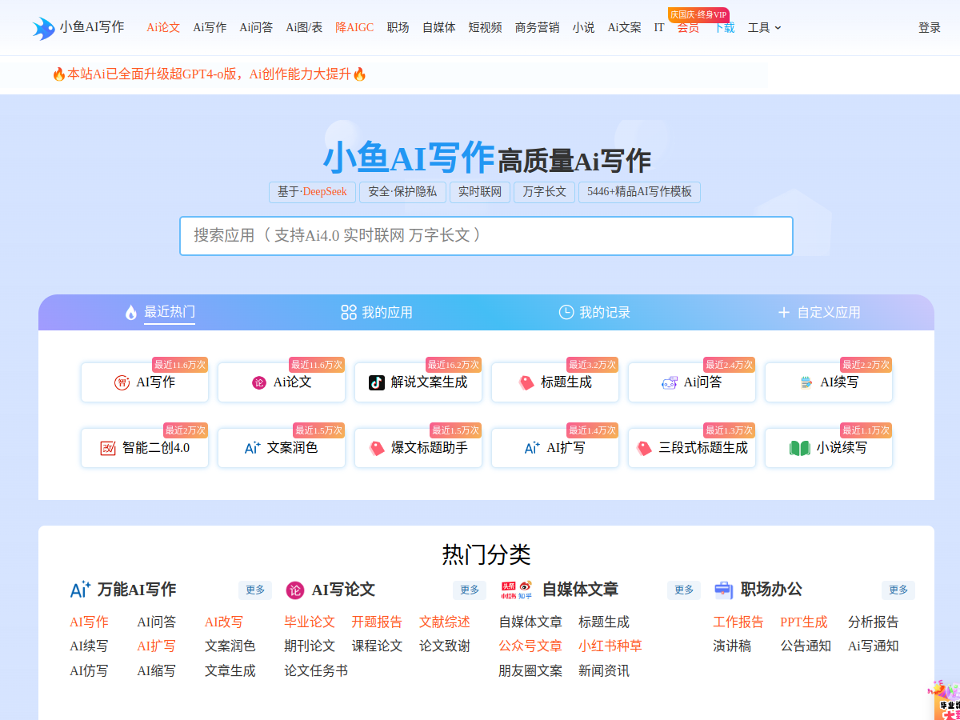This screenshot has width=960, height=720.
Task: Open 商务营销 in the top navigation
Action: (x=537, y=28)
